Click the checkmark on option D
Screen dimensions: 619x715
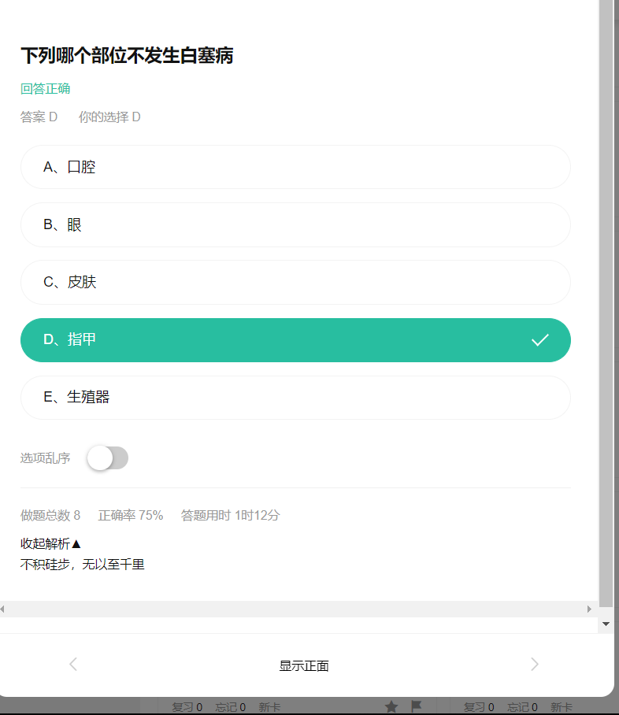pos(539,340)
